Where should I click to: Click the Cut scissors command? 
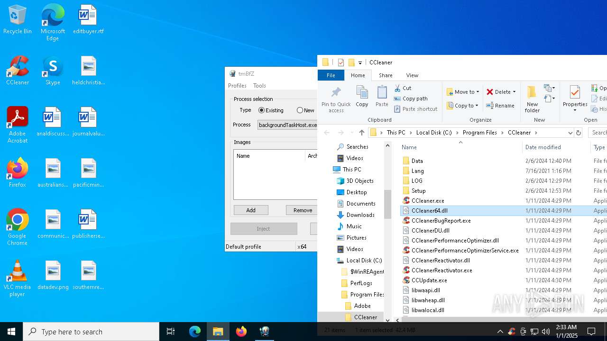403,88
